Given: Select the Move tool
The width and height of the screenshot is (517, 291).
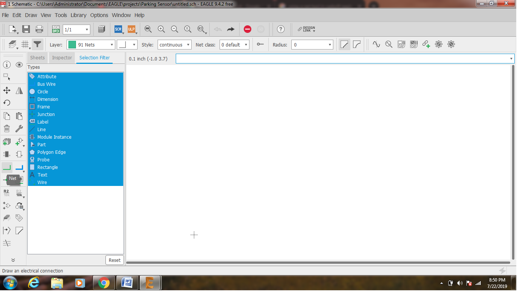Looking at the screenshot, I should point(7,91).
